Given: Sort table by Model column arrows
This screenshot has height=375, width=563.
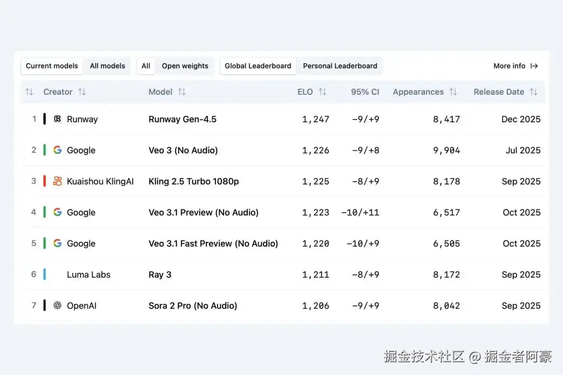Looking at the screenshot, I should [182, 92].
